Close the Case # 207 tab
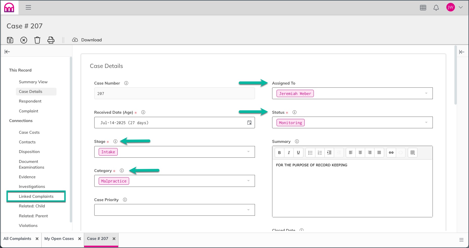The height and width of the screenshot is (248, 469). (114, 239)
